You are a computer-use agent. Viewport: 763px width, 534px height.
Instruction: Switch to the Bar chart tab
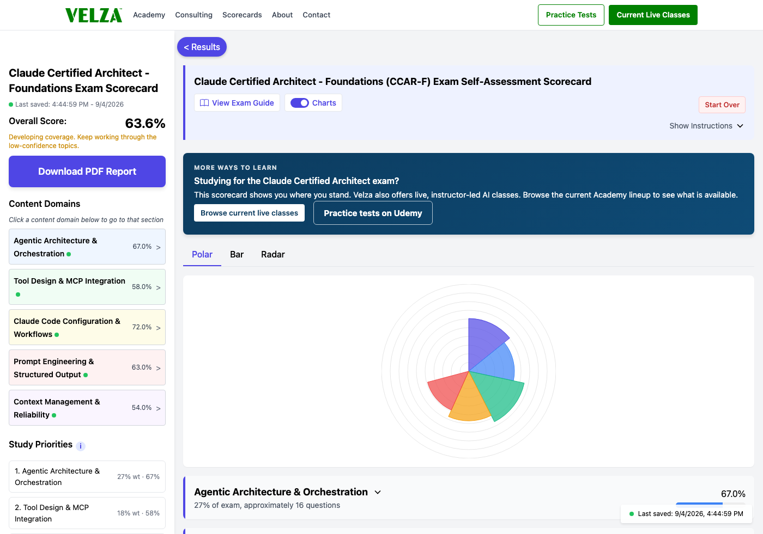(x=237, y=254)
